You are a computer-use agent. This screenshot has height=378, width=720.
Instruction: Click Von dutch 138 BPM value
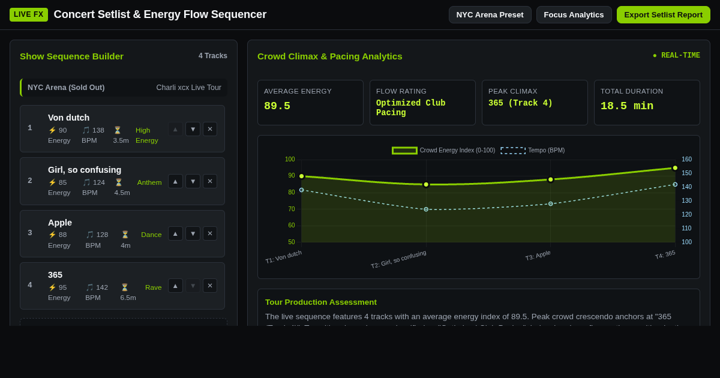point(93,135)
